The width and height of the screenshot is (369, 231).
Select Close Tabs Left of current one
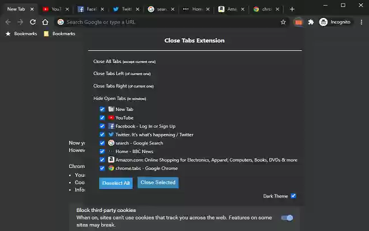(x=122, y=74)
